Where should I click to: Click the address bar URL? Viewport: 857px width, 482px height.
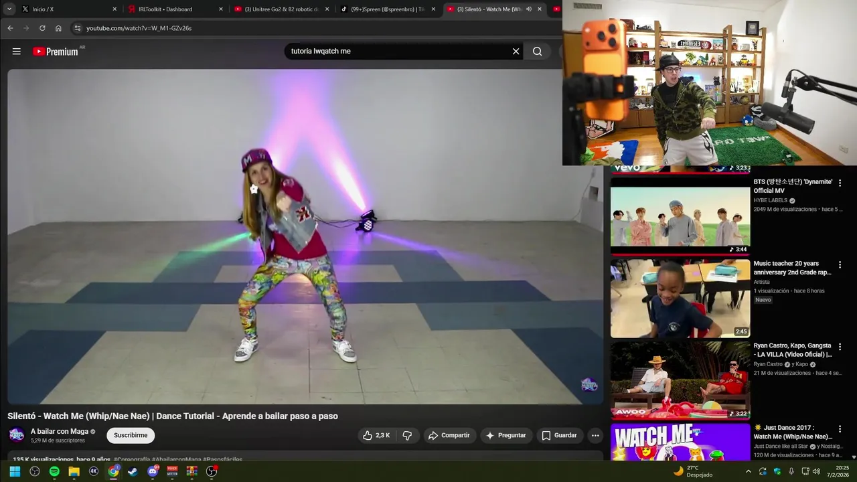pos(139,28)
